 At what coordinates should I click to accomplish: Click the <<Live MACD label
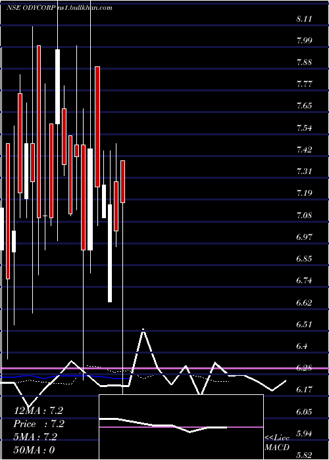pos(277,442)
